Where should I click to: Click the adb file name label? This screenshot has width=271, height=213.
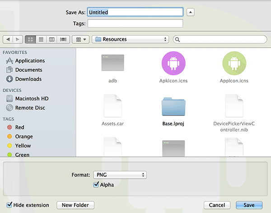112,80
